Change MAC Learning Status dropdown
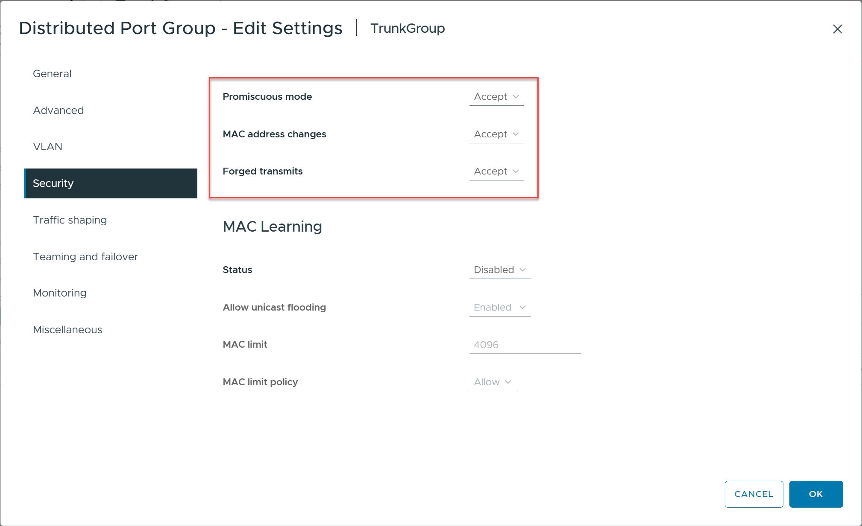This screenshot has width=862, height=526. [499, 270]
